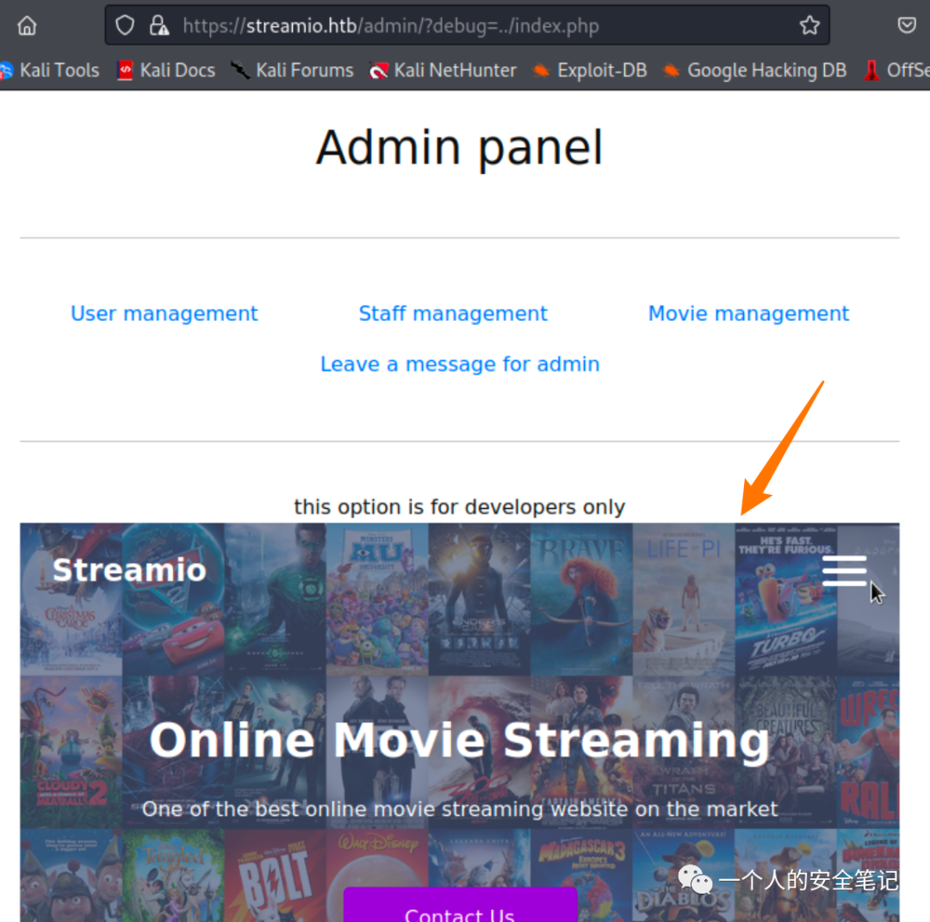
Task: Go to User management
Action: point(164,313)
